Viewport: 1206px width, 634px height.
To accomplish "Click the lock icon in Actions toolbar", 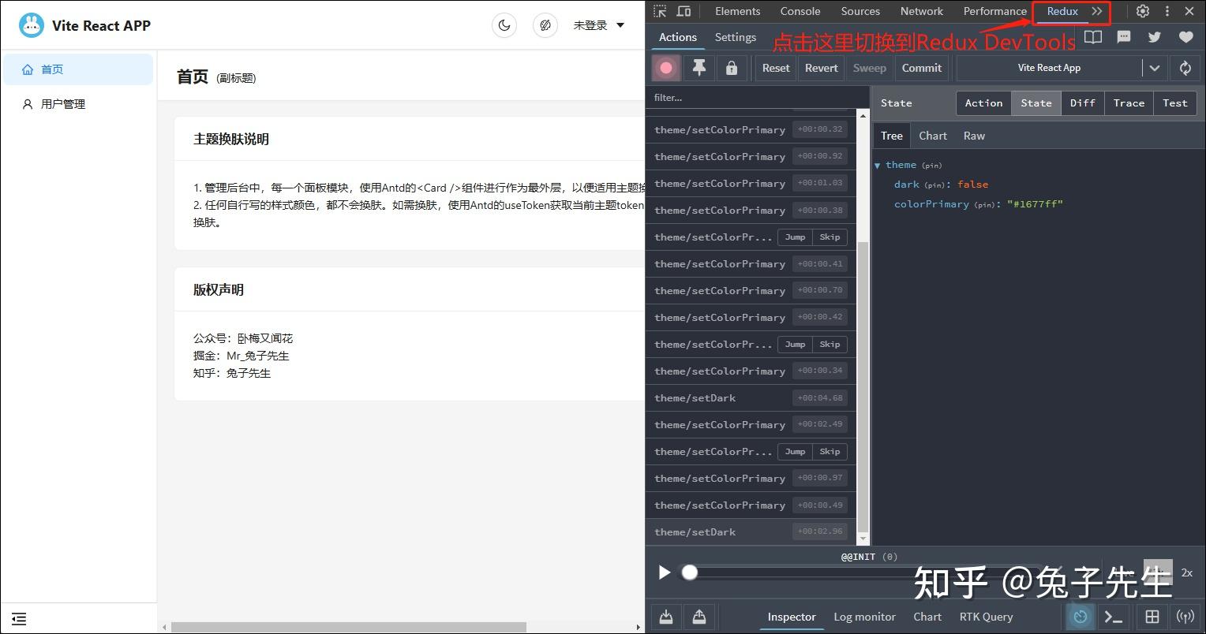I will click(x=731, y=67).
